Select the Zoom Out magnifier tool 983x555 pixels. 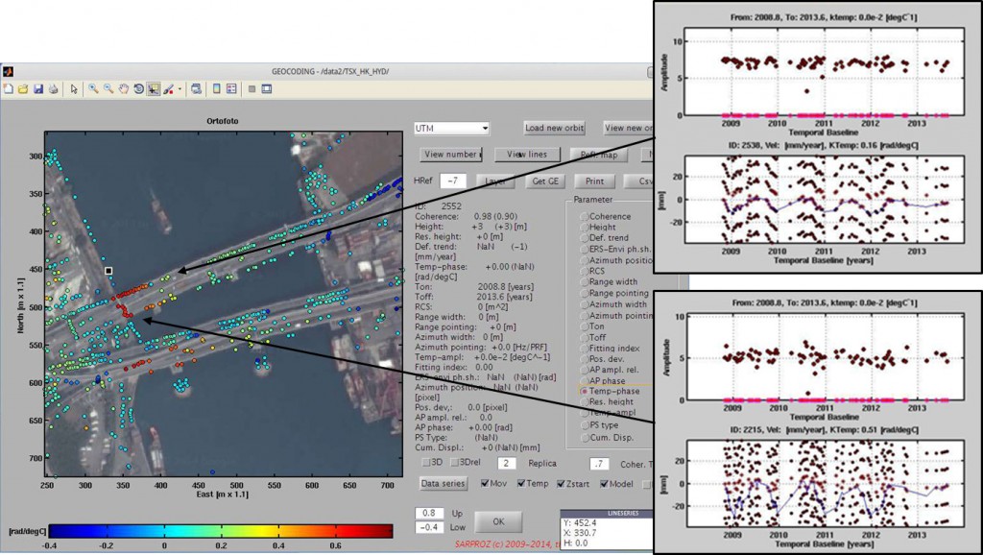(x=108, y=88)
